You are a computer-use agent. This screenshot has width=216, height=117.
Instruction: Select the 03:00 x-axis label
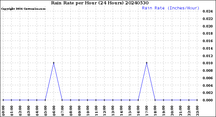pos(28,111)
